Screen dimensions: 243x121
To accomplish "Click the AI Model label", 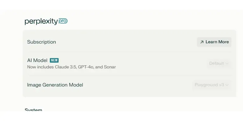I will pyautogui.click(x=37, y=60).
